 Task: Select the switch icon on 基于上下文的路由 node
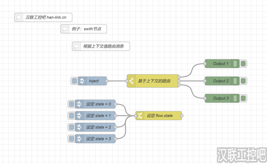tap(131, 81)
